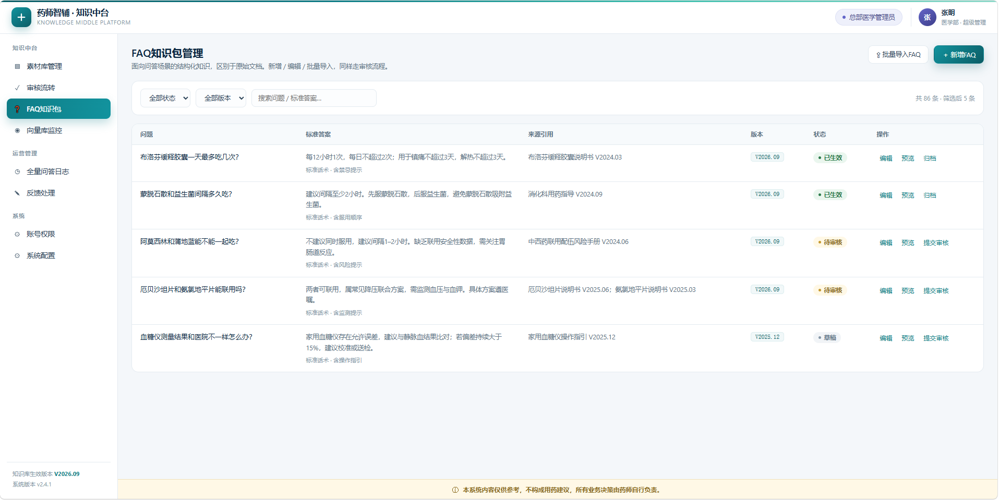The width and height of the screenshot is (999, 501).
Task: Click the 草稿 status badge
Action: 827,338
